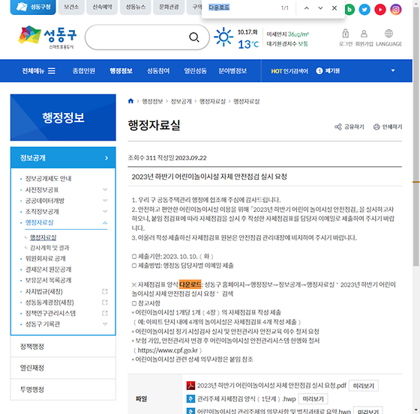420x414 pixels.
Task: Click 미리보기 for 관리주체 자체점검 양식 file
Action: click(x=313, y=399)
